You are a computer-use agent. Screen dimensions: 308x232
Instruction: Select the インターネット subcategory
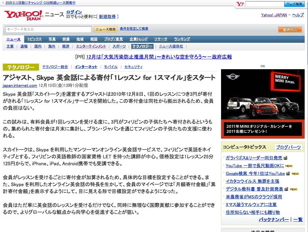point(86,67)
